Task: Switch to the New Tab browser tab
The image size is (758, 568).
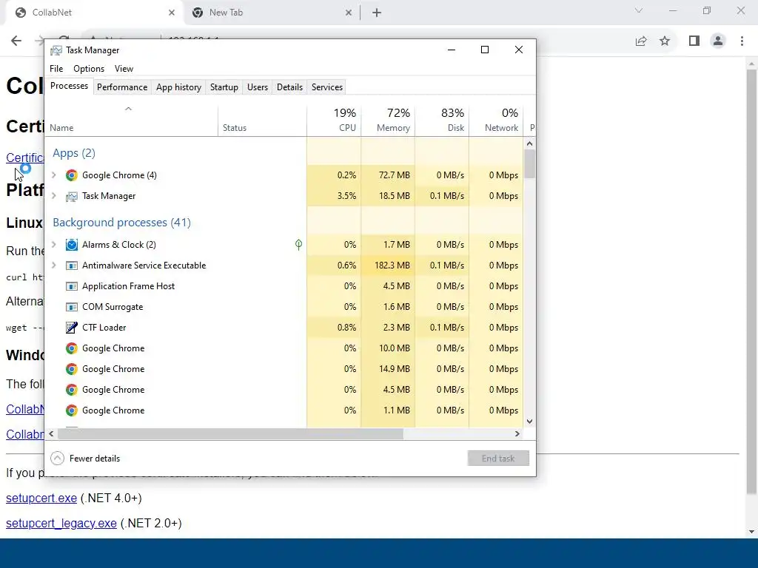Action: point(271,13)
